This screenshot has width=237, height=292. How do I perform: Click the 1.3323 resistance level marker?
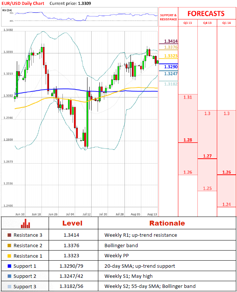pos(171,56)
